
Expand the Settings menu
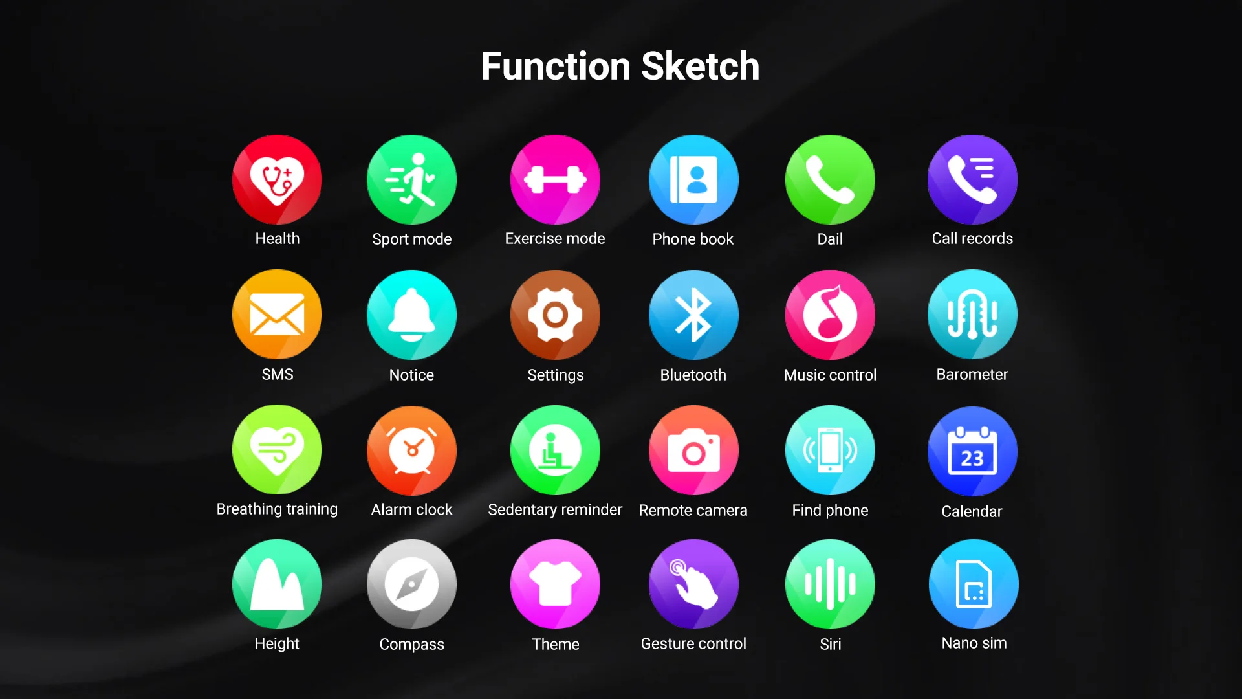555,315
